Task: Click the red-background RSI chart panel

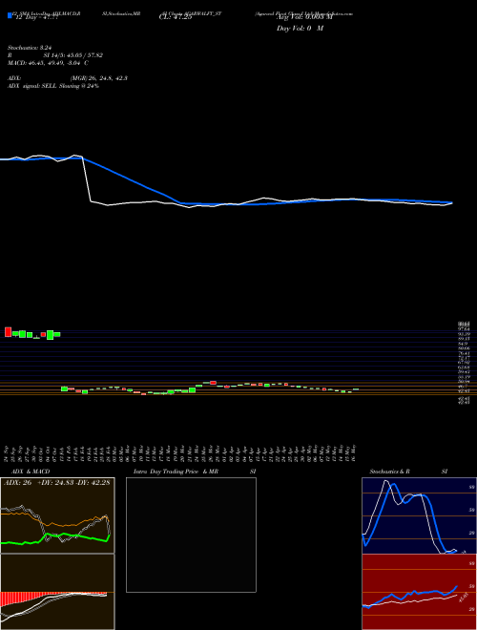Action: click(419, 592)
